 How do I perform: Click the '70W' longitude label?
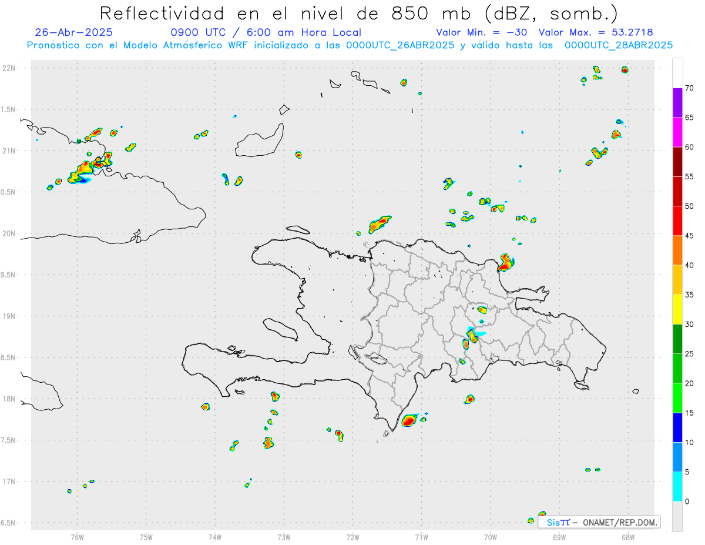(491, 537)
